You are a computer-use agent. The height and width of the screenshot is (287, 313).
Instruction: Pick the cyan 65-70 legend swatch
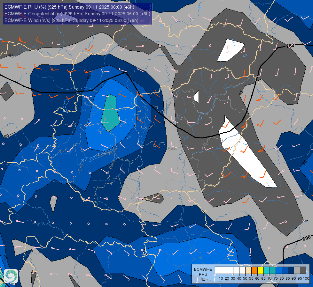click(267, 270)
